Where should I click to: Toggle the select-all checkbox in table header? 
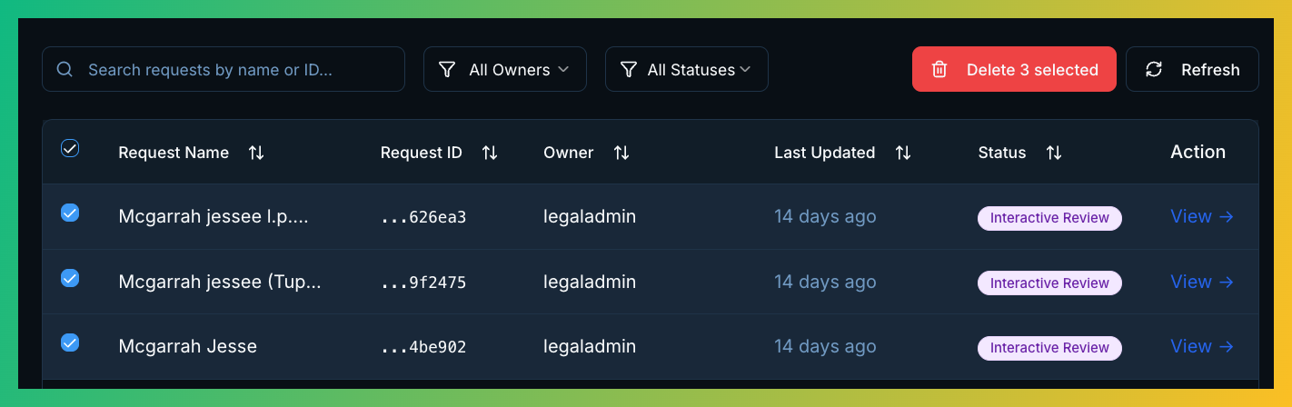70,148
